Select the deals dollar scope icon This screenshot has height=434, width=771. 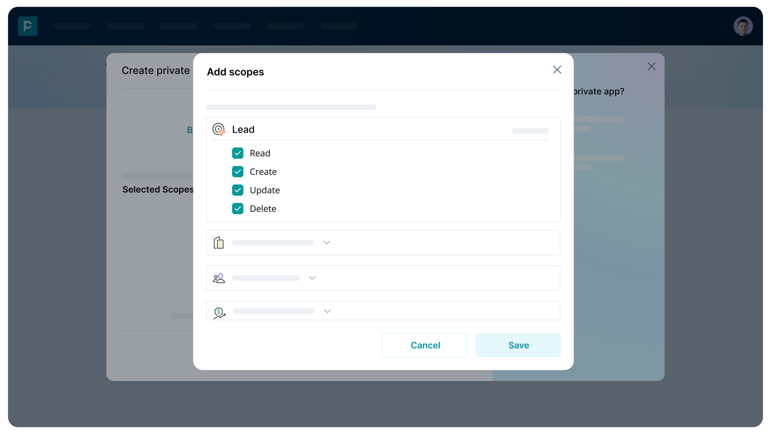[x=219, y=311]
